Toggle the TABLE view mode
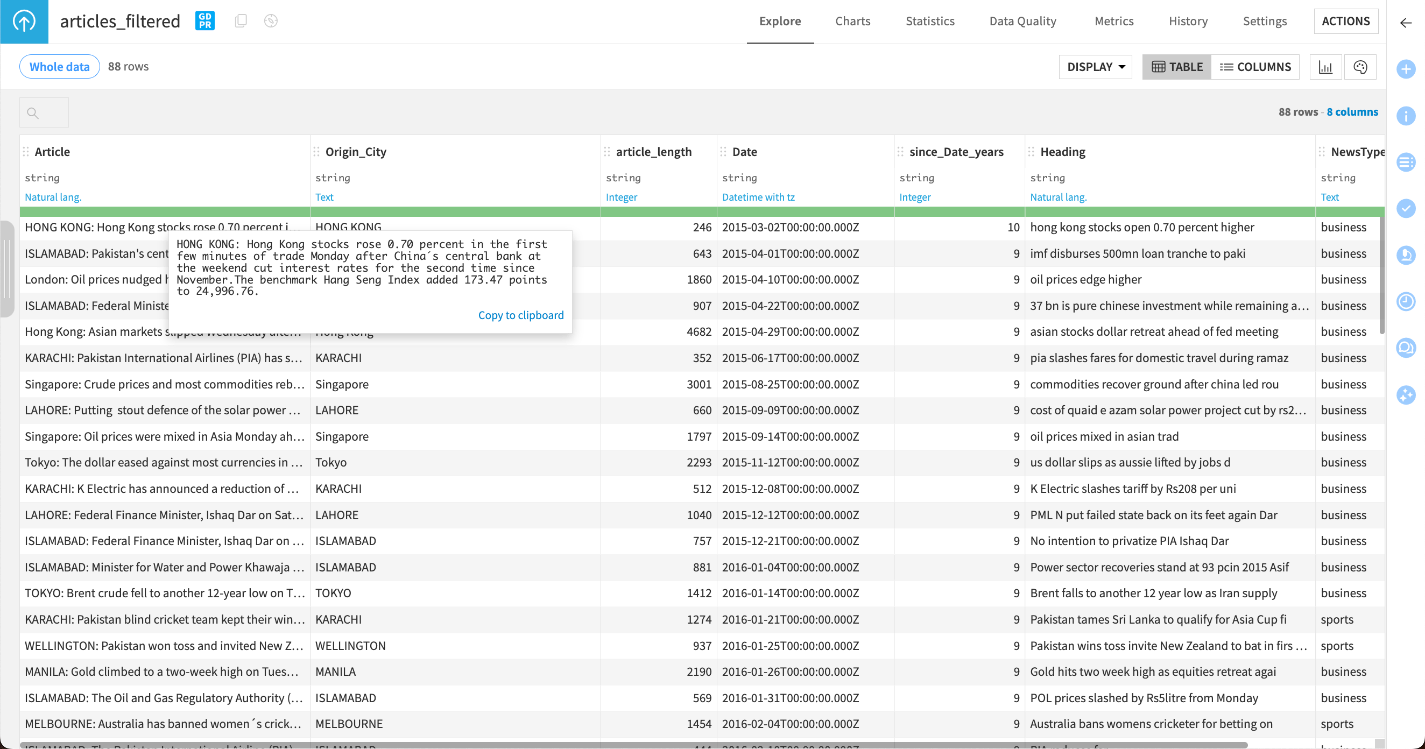Screen dimensions: 1425x749 tap(1176, 66)
